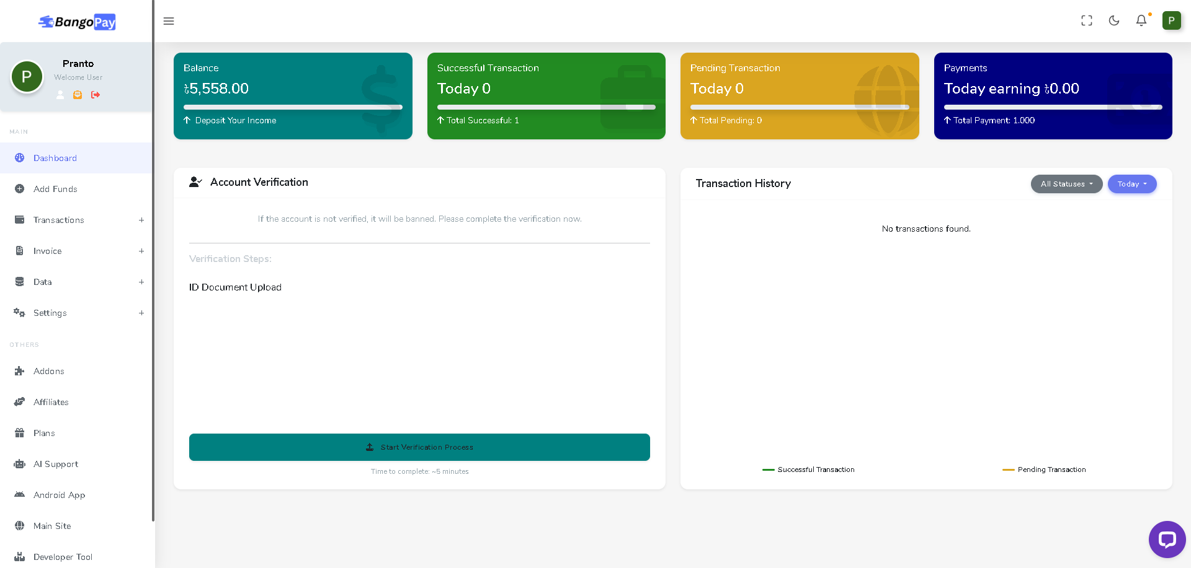Enter fullscreen mode
Screen dimensions: 1191x568
pos(1086,20)
